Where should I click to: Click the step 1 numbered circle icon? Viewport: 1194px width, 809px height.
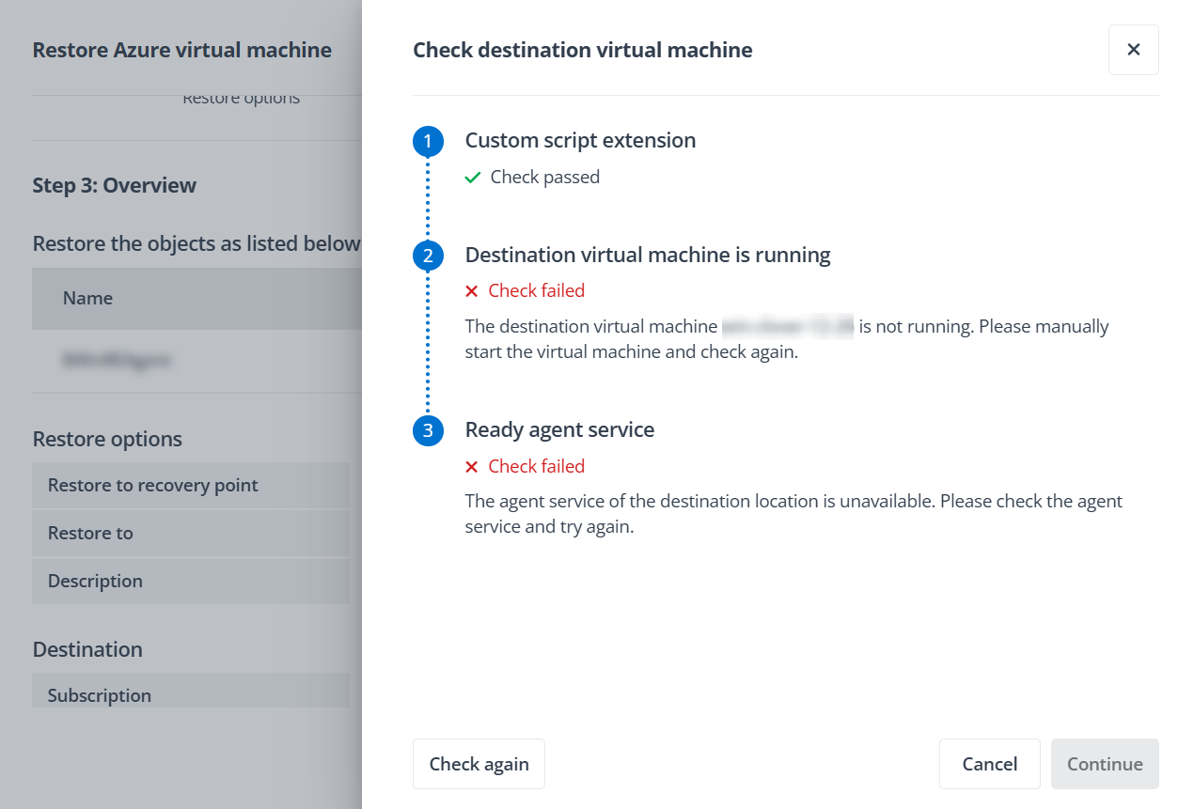428,141
